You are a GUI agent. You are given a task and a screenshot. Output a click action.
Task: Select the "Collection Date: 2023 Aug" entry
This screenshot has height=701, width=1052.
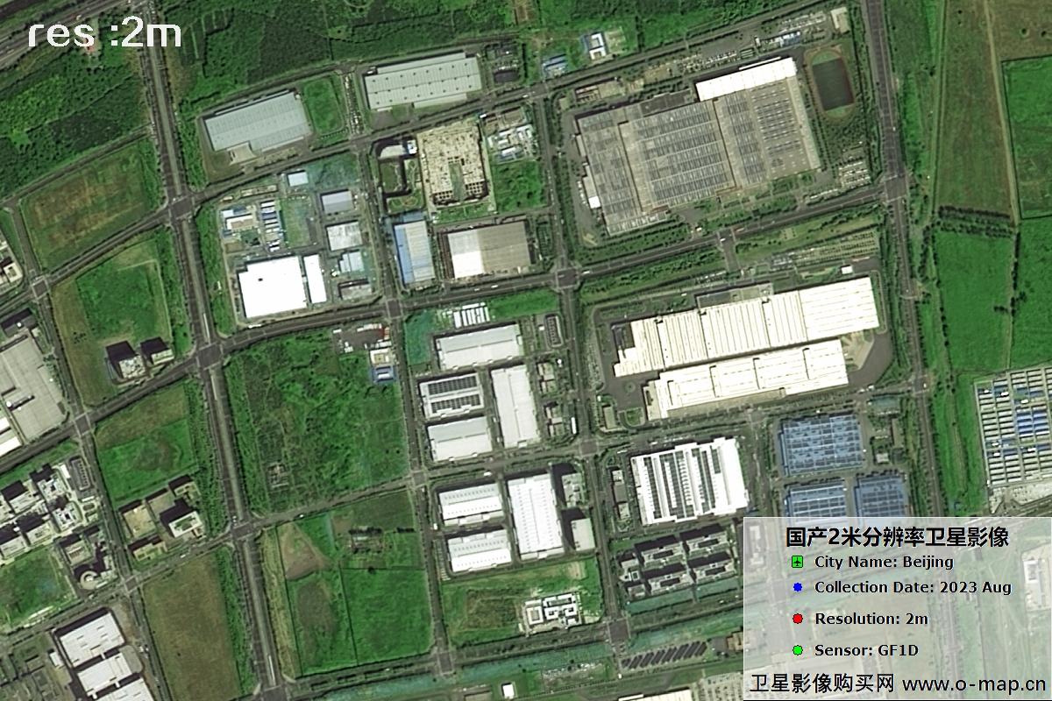(x=913, y=588)
